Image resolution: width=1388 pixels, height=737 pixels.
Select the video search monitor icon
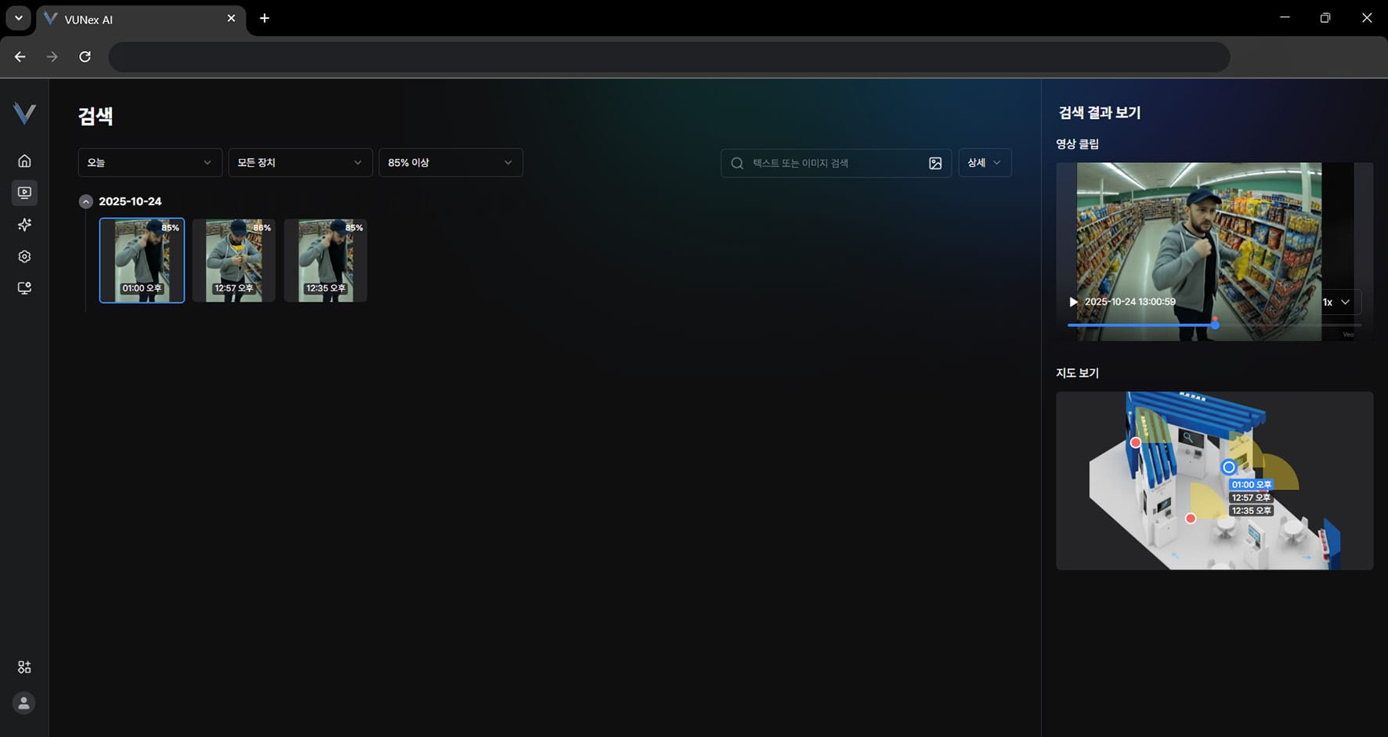24,193
